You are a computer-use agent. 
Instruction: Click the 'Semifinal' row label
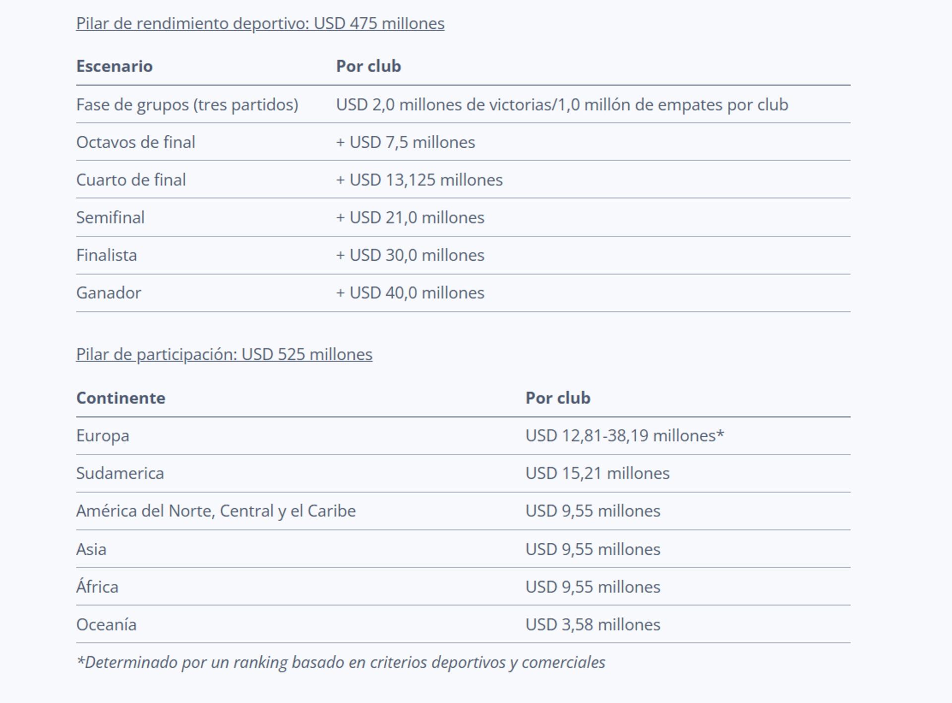[110, 218]
